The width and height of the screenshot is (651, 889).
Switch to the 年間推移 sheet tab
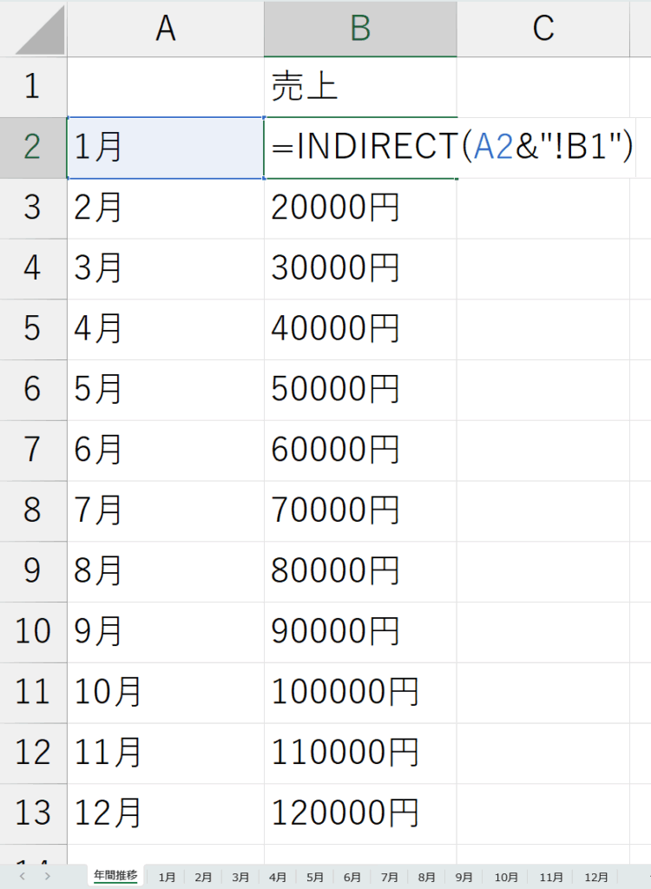coord(115,875)
